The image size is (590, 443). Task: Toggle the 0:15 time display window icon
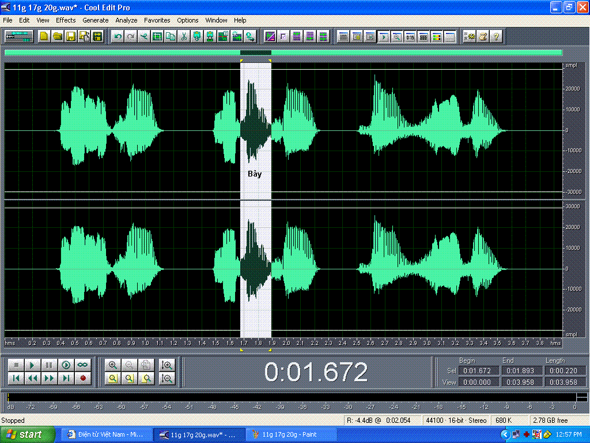coord(410,36)
